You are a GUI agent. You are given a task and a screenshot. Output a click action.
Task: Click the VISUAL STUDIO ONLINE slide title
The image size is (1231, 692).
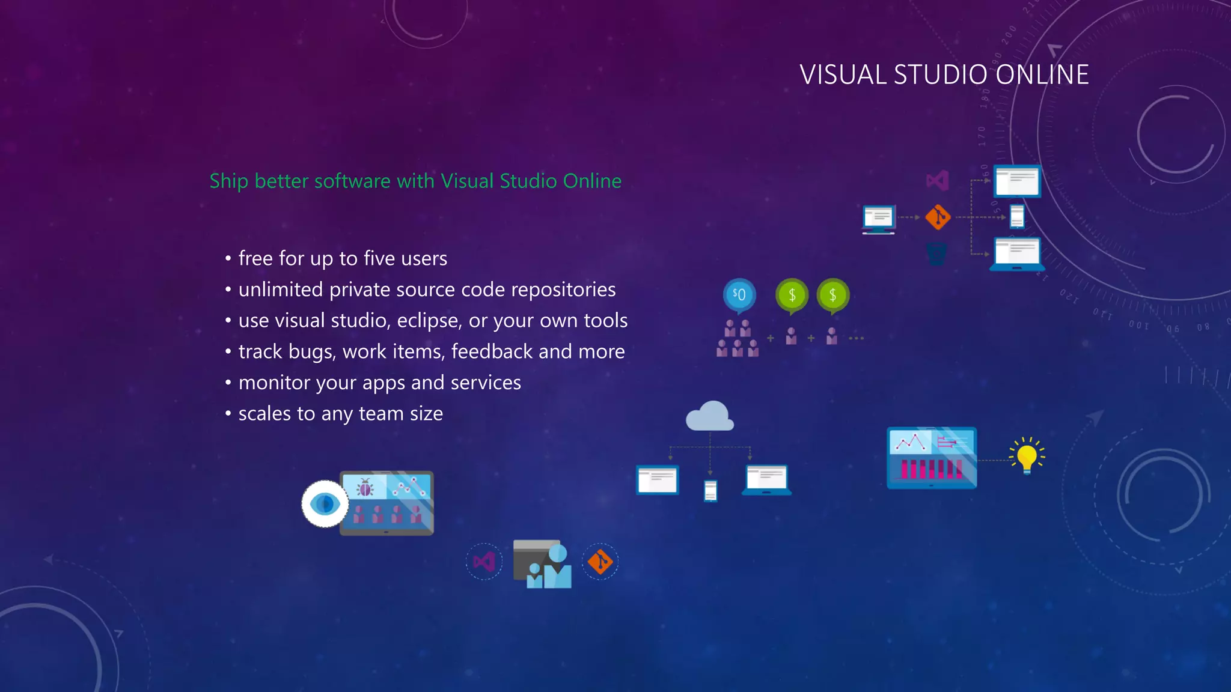coord(944,75)
